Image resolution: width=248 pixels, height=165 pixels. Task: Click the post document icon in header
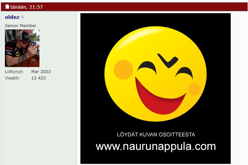click(7, 7)
